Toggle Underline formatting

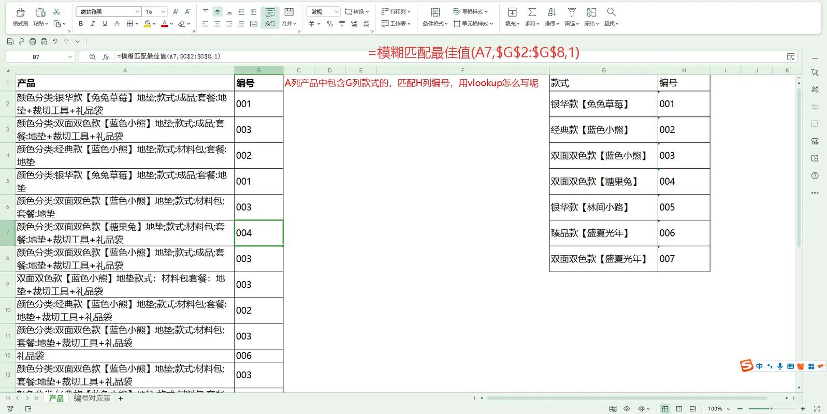[x=105, y=24]
